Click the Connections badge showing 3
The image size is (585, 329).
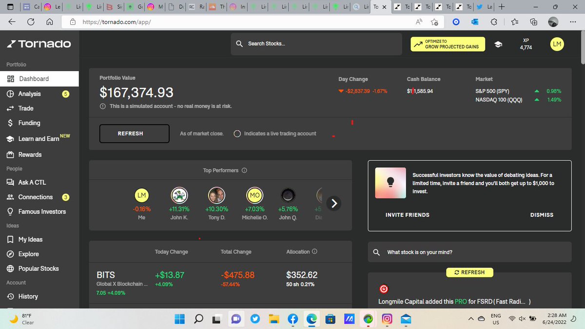click(x=66, y=197)
